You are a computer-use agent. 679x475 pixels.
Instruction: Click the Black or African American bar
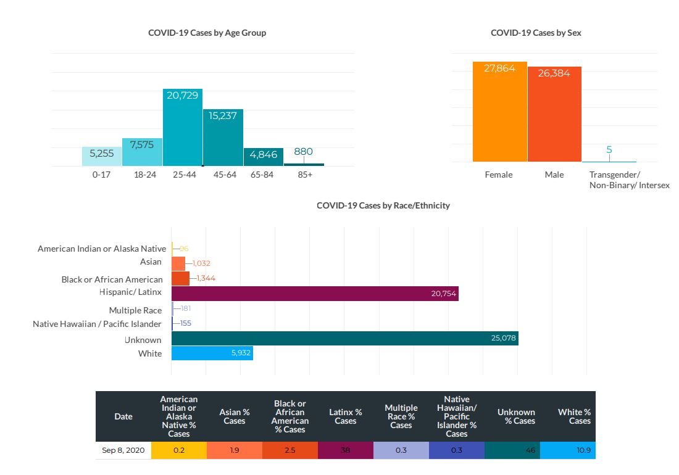pos(180,278)
